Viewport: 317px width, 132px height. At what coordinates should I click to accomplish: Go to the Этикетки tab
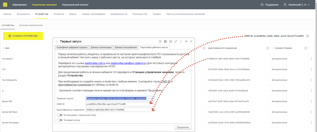[59, 14]
